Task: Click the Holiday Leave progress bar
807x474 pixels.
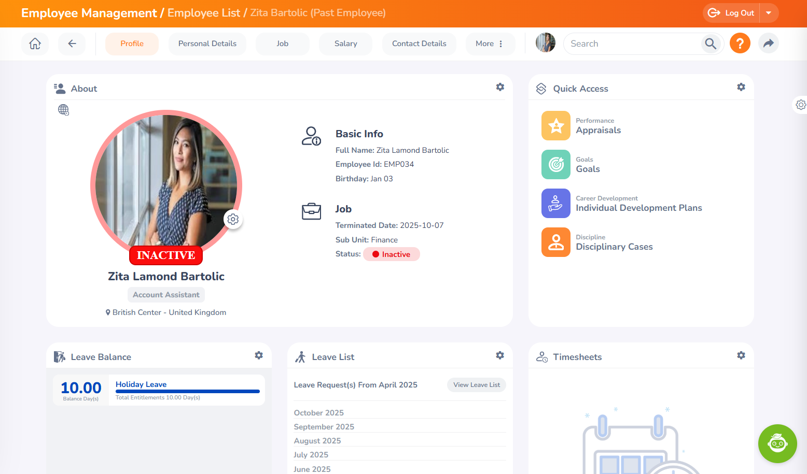Action: pos(187,391)
